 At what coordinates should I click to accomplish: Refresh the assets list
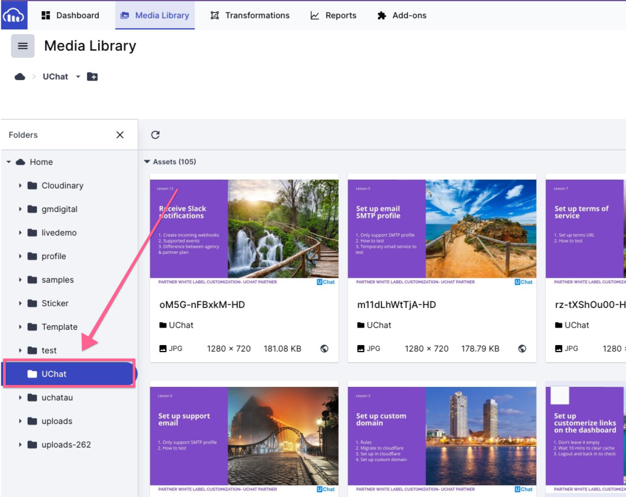coord(155,135)
